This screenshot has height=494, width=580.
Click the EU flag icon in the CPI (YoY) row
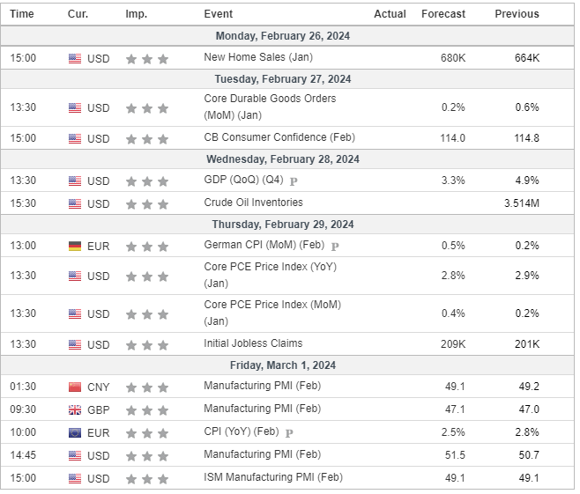pyautogui.click(x=75, y=432)
